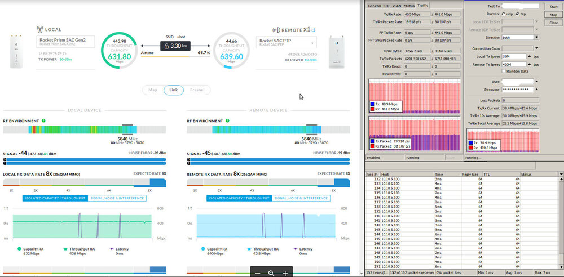
Task: Select the udp protocol radio button
Action: (x=503, y=14)
